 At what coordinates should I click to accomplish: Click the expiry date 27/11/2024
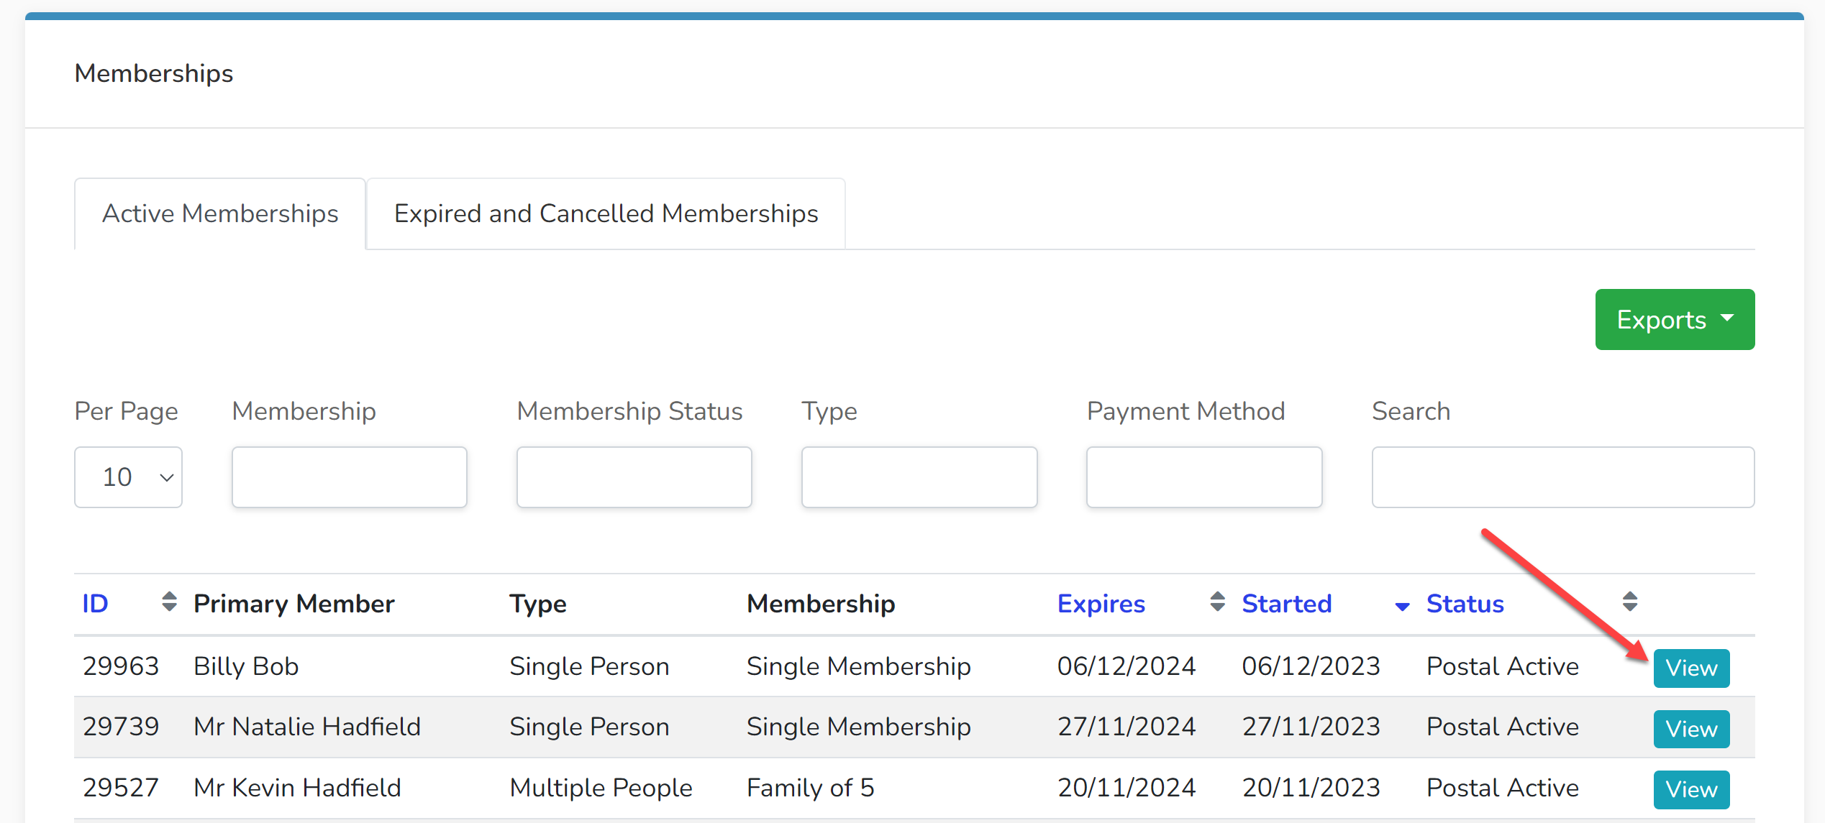pos(1126,727)
